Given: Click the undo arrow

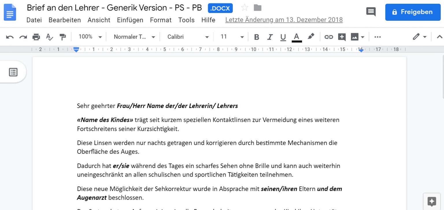Looking at the screenshot, I should [x=10, y=37].
